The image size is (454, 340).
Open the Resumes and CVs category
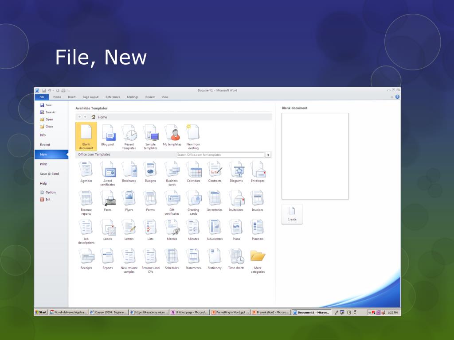(151, 260)
